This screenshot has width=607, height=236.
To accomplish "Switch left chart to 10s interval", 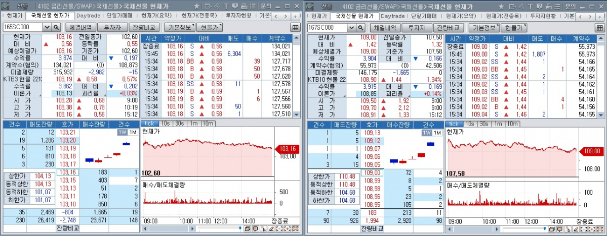I will coord(165,124).
